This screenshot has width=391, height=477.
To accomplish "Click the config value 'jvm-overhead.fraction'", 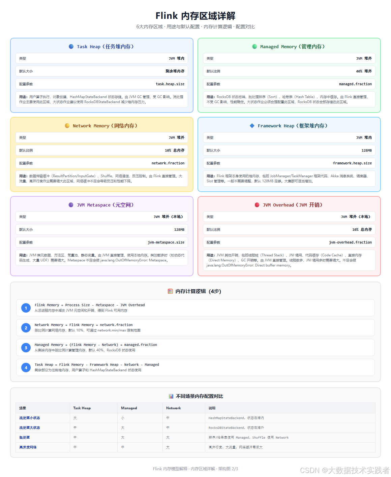I will click(350, 242).
